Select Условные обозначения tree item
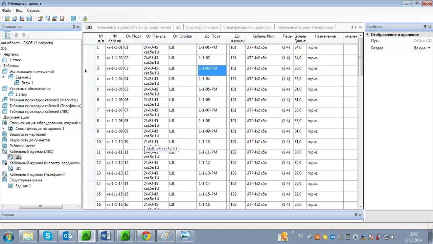The image size is (433, 244). 30,88
